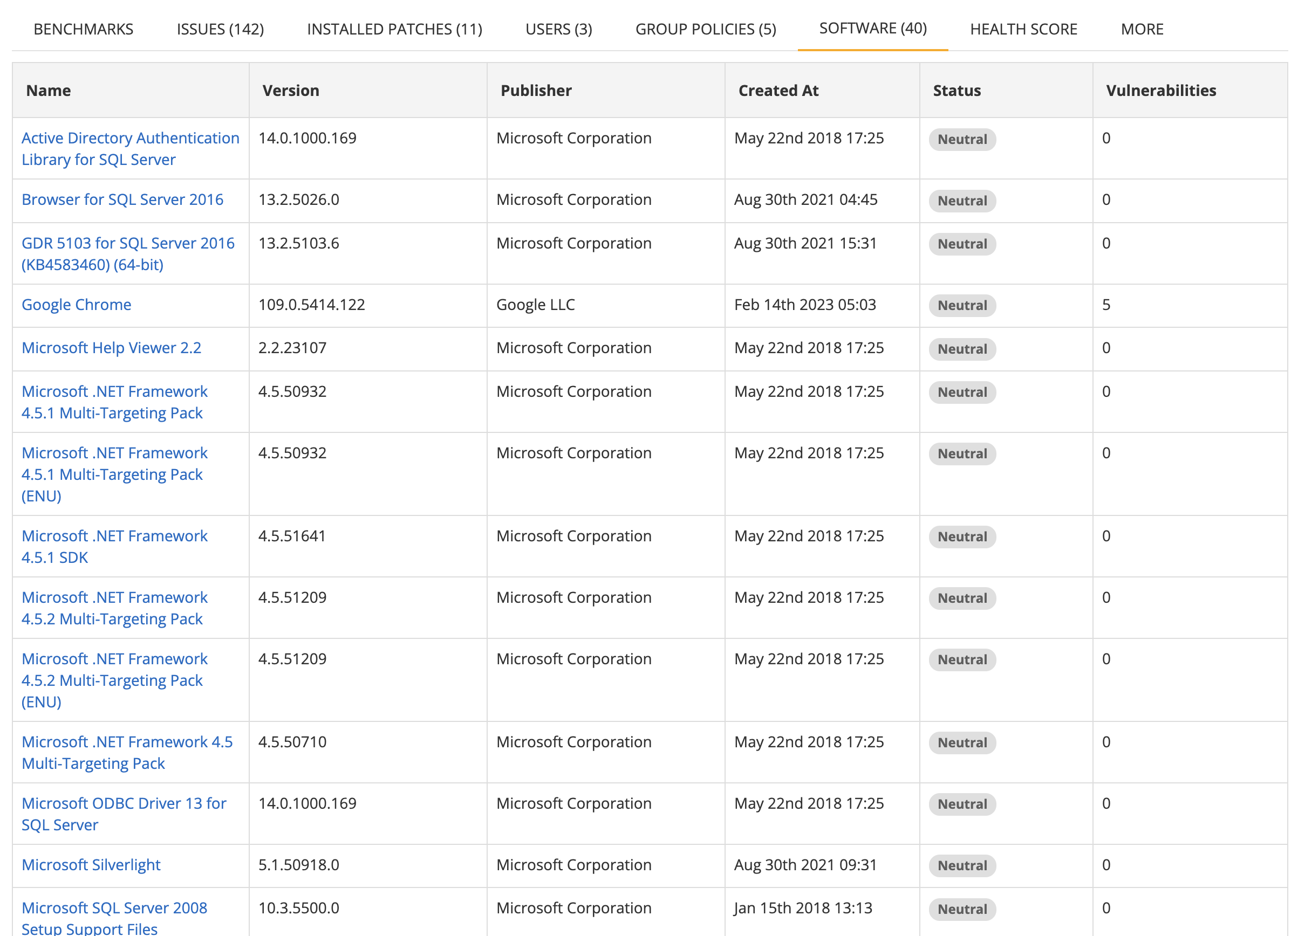This screenshot has width=1298, height=936.
Task: Open the Microsoft Silverlight link
Action: [x=91, y=864]
